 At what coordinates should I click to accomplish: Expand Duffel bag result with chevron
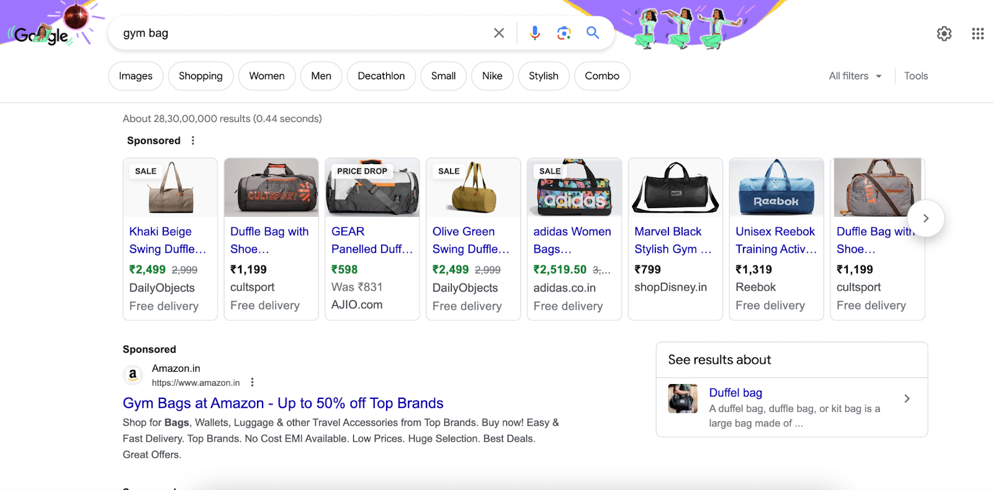907,398
